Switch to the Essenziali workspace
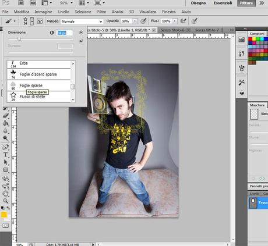 [x=223, y=3]
